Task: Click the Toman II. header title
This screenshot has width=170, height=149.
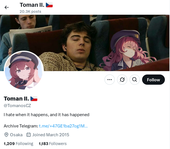Action: point(32,5)
